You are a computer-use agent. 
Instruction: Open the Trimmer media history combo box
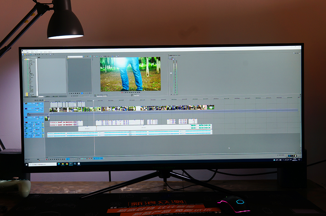pyautogui.click(x=75, y=56)
